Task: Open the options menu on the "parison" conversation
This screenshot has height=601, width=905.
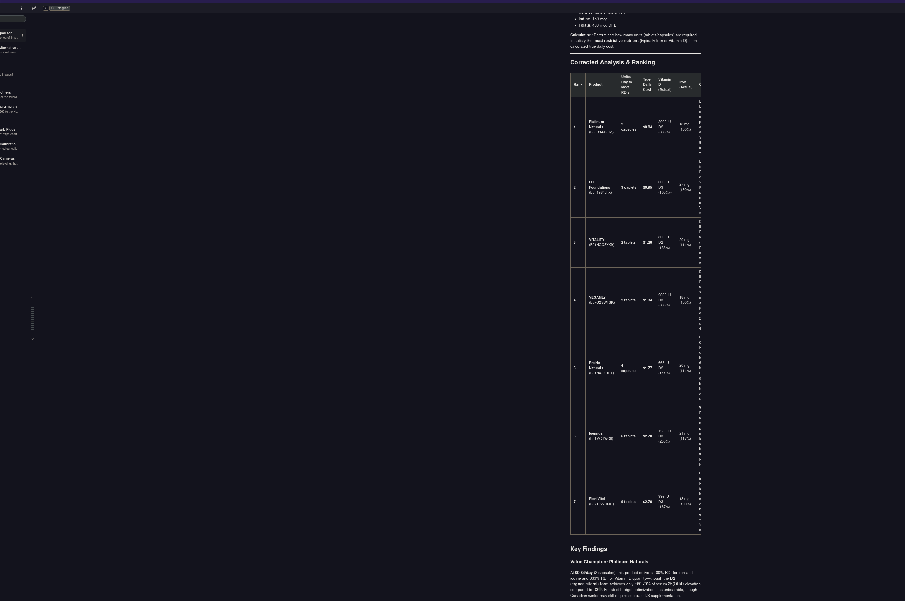Action: pyautogui.click(x=22, y=36)
